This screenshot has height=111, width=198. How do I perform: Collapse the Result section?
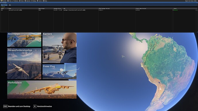[x=3, y=7]
